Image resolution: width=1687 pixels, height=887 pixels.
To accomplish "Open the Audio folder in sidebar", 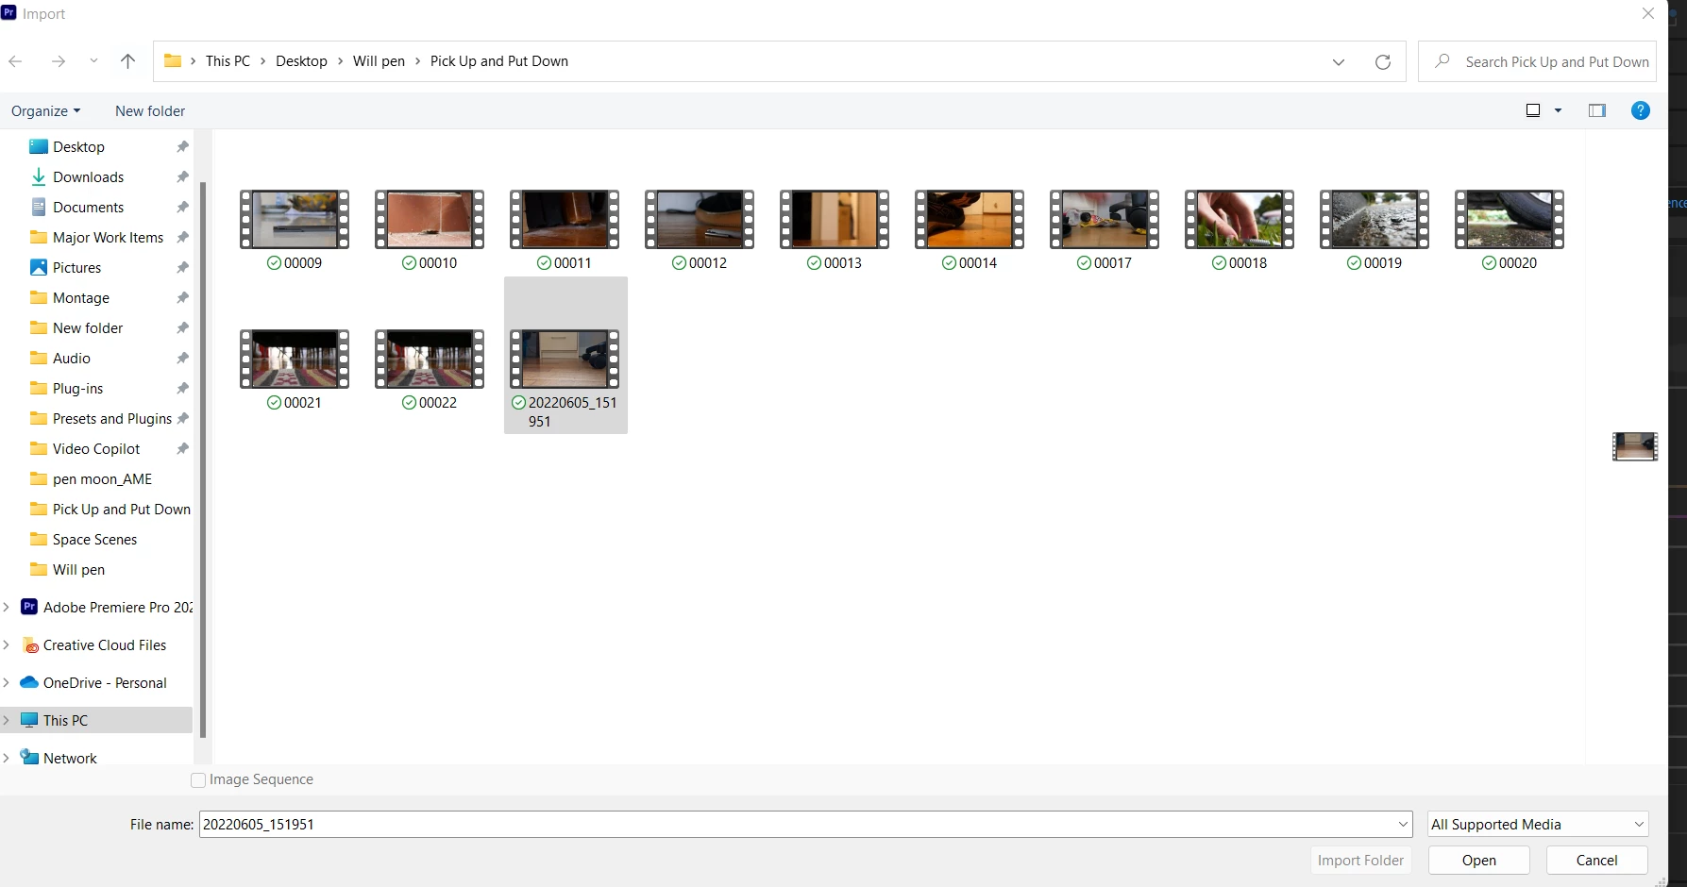I will tap(71, 358).
